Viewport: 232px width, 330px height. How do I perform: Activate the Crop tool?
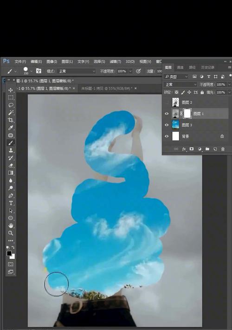[11, 120]
